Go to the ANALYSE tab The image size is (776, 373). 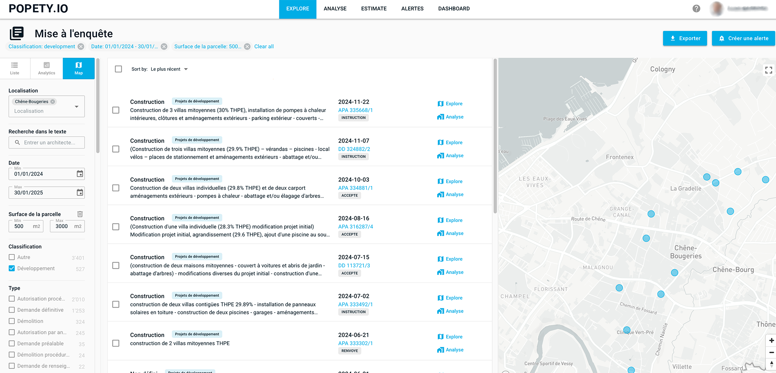coord(335,9)
